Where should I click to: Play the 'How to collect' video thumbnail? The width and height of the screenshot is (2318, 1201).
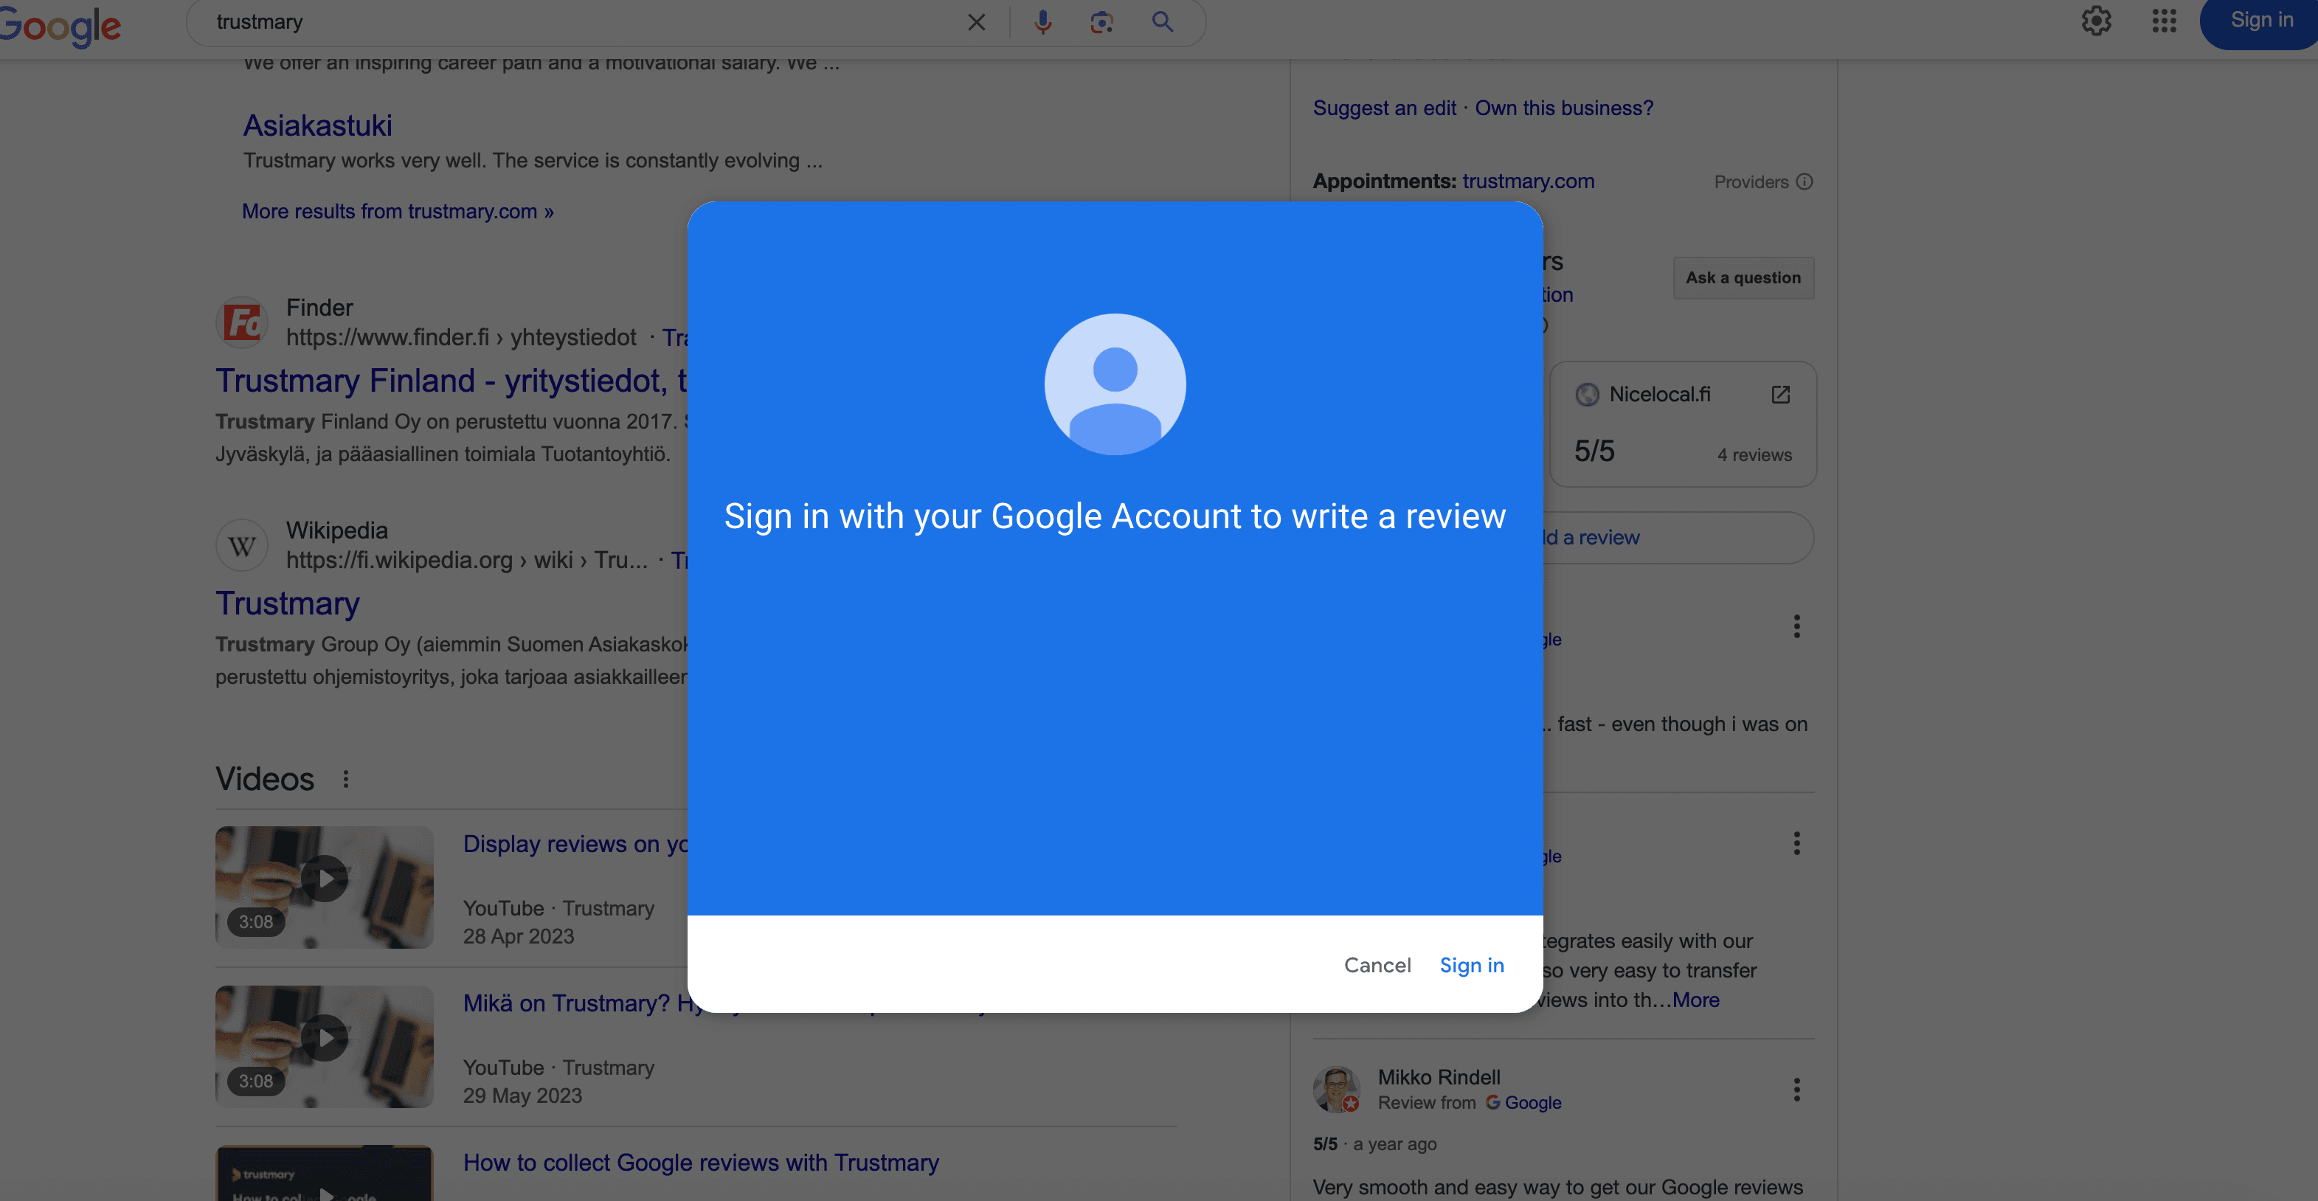point(324,1173)
